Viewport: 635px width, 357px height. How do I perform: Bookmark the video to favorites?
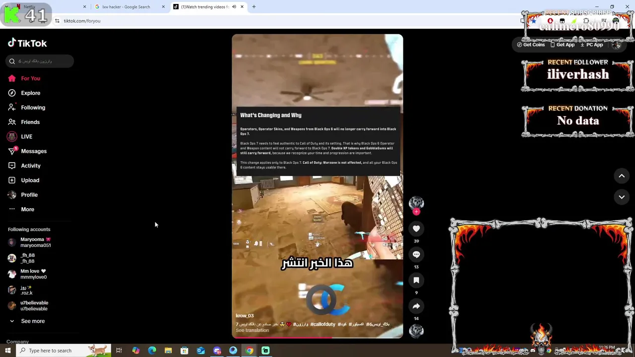tap(416, 280)
